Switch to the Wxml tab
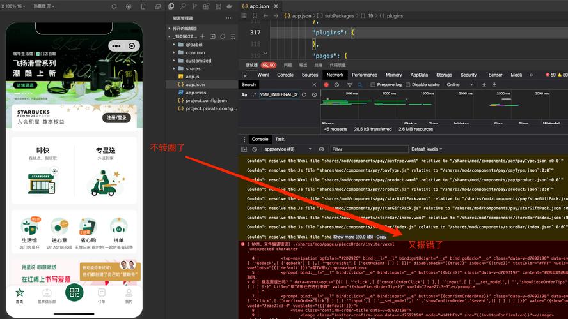568x319 pixels. (263, 75)
